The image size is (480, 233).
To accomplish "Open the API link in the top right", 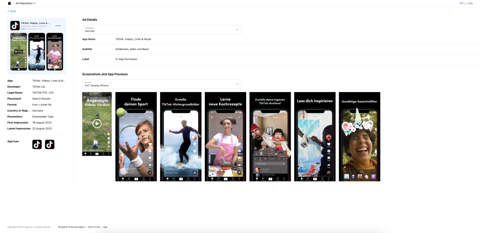I will (461, 3).
